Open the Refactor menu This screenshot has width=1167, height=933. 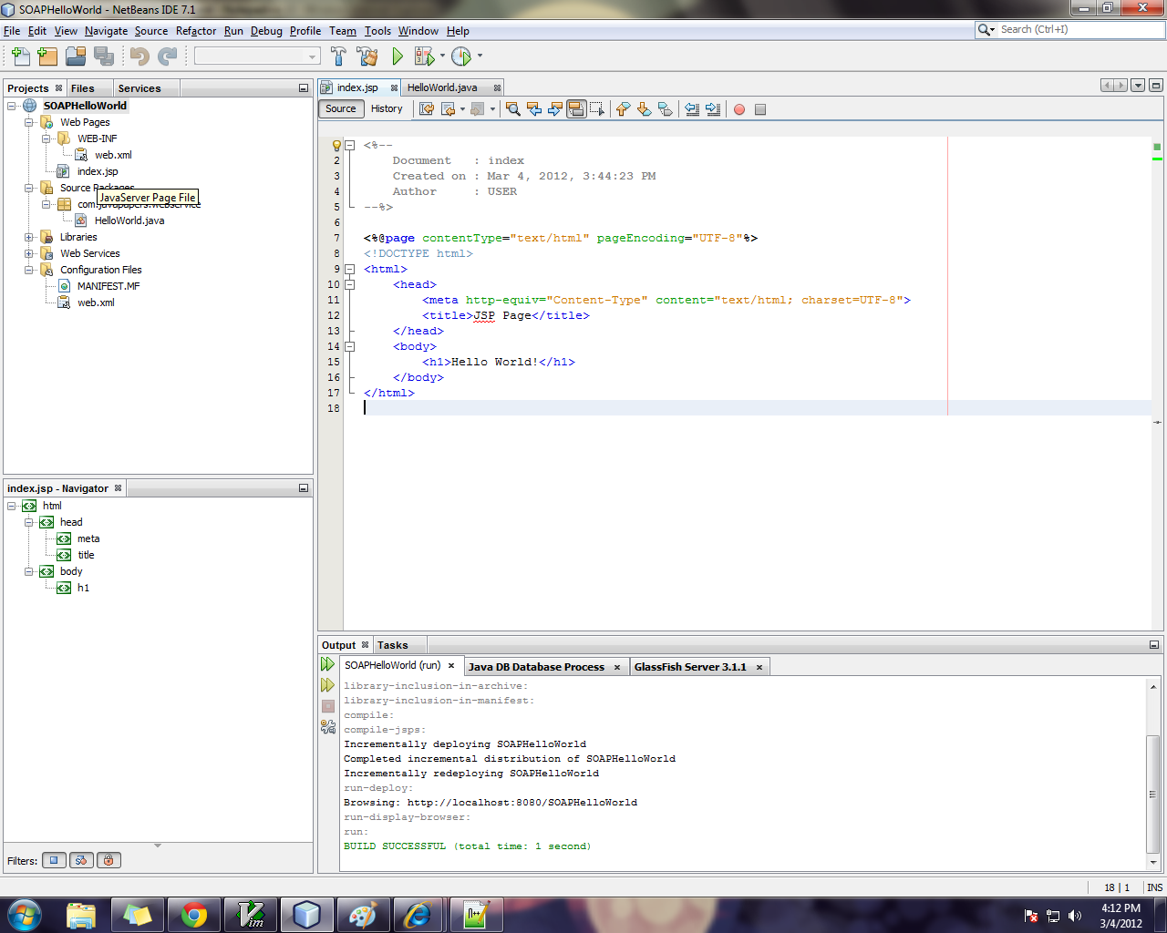coord(196,30)
